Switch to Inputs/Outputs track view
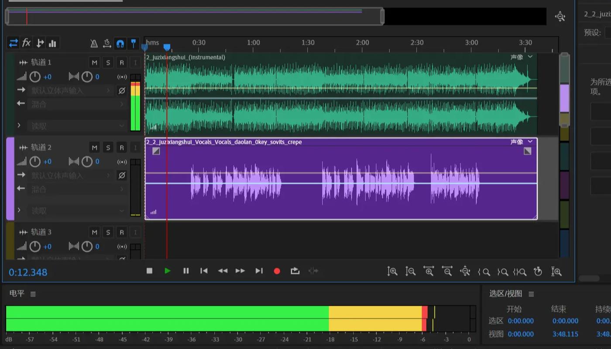Image resolution: width=611 pixels, height=349 pixels. coord(14,43)
